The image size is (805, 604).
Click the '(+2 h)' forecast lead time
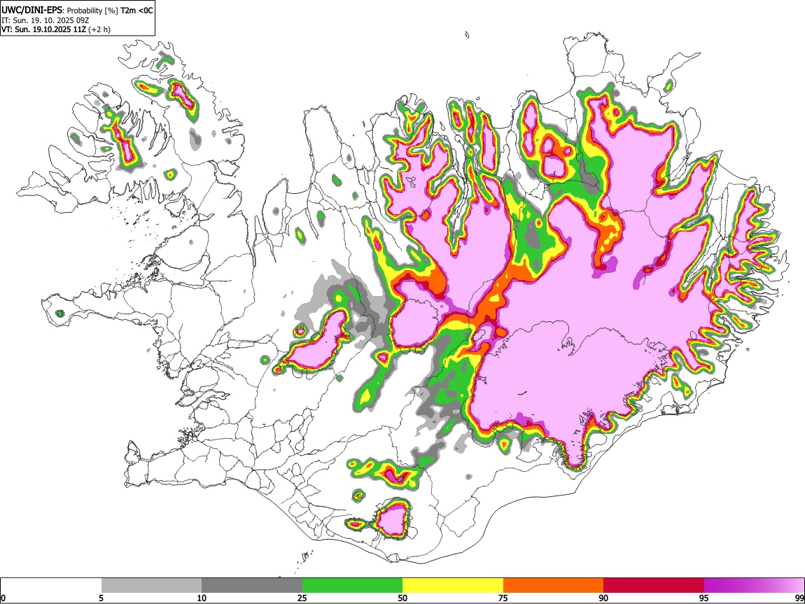pyautogui.click(x=99, y=29)
